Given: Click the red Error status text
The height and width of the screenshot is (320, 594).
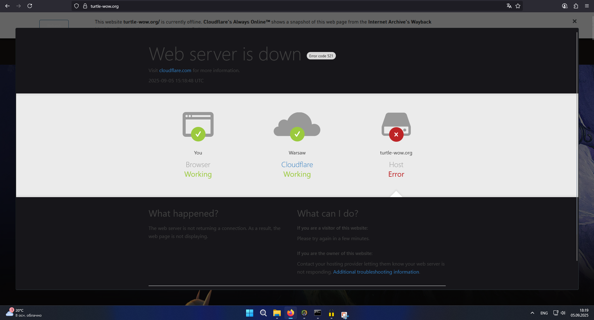Looking at the screenshot, I should pos(396,174).
